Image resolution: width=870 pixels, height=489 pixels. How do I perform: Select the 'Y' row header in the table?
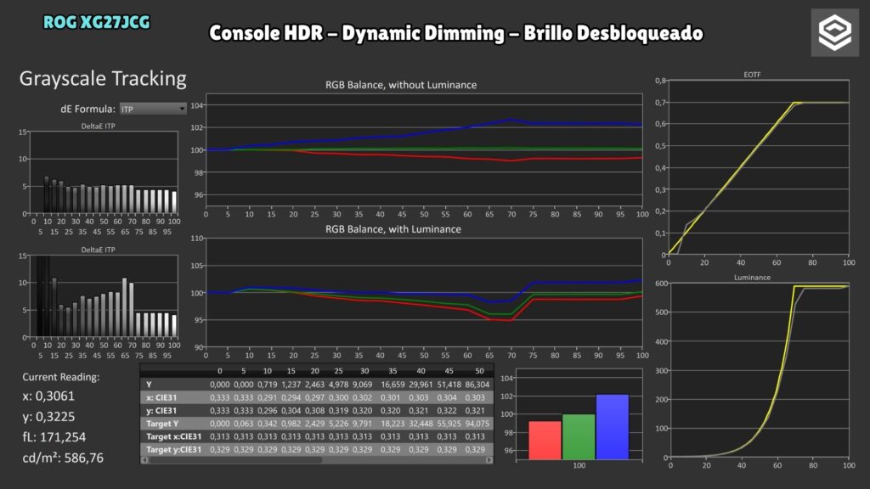pos(149,385)
